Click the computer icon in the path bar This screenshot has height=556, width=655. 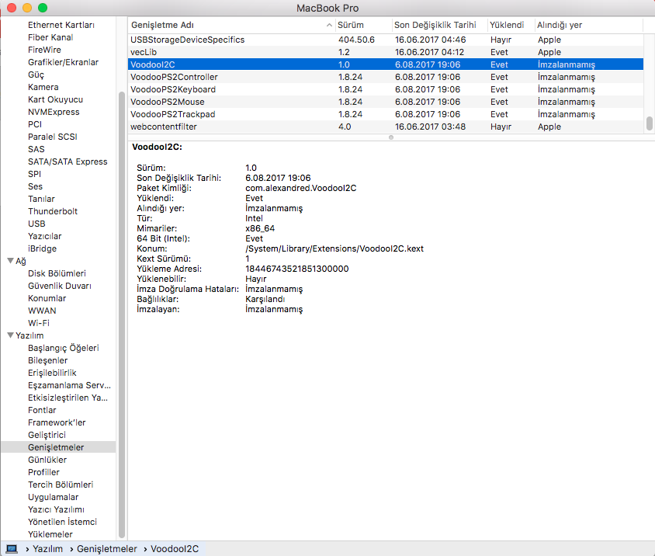coord(12,548)
